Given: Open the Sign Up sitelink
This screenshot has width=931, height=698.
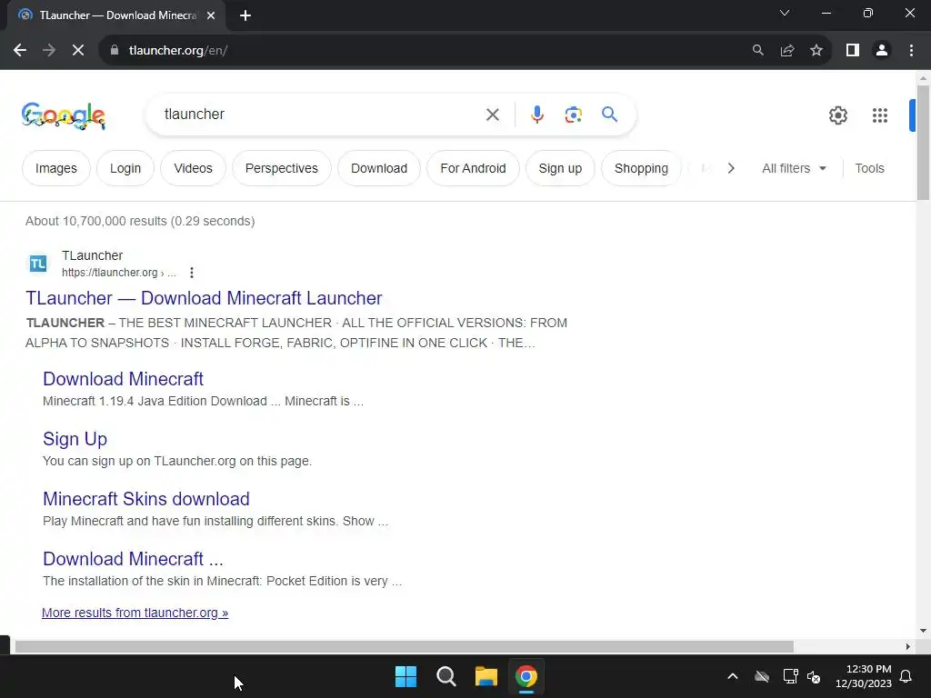Looking at the screenshot, I should click(x=75, y=439).
